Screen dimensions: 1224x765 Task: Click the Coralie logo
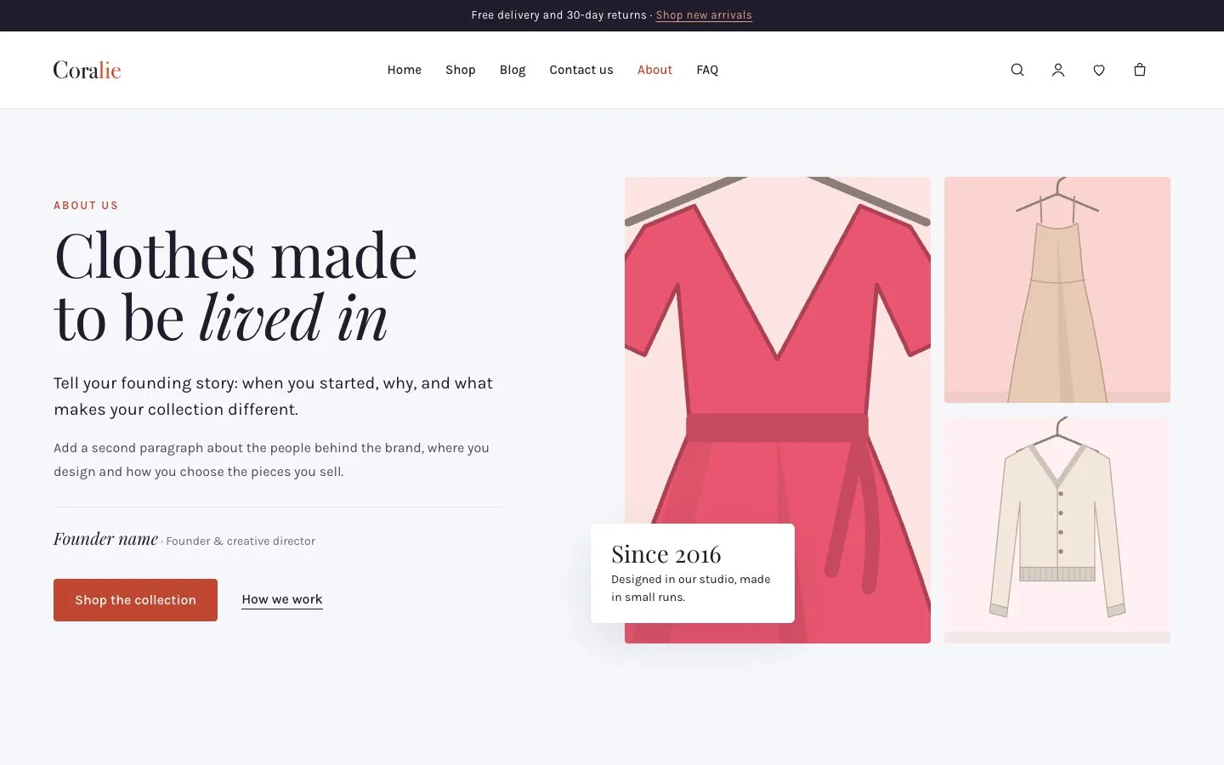tap(87, 70)
